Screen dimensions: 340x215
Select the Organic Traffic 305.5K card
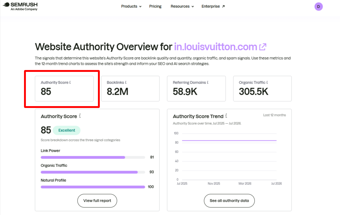pos(262,89)
